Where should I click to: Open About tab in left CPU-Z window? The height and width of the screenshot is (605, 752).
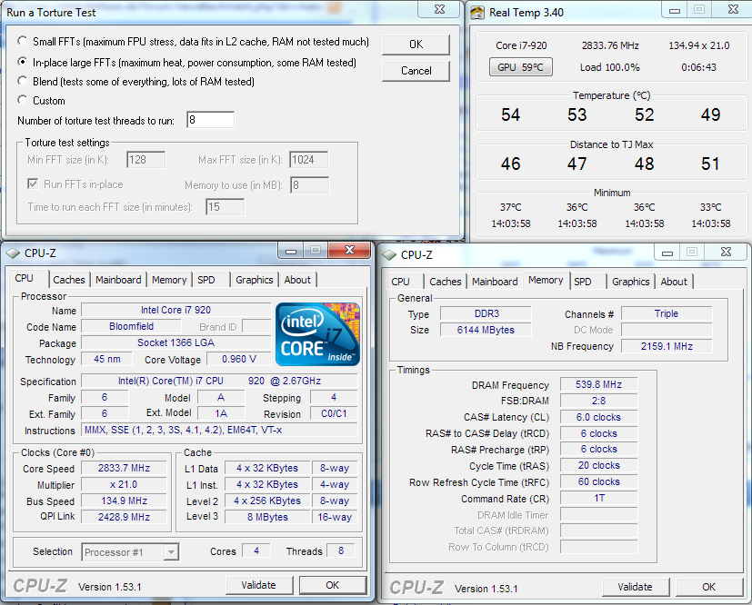[x=297, y=280]
